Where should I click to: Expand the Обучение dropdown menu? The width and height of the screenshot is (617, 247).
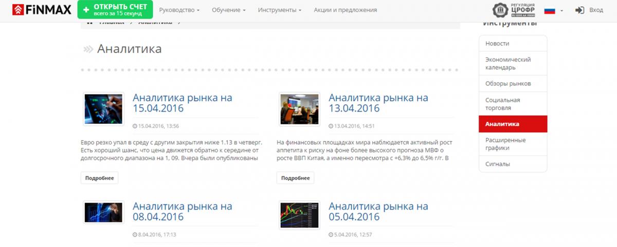(229, 10)
